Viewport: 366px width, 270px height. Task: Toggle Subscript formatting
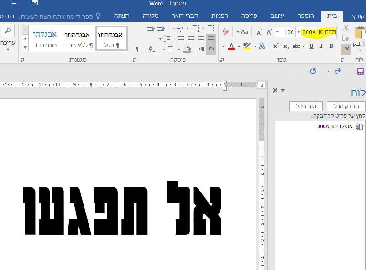click(286, 46)
